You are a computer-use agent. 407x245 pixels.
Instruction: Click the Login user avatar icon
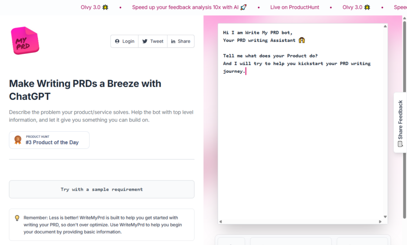[117, 41]
